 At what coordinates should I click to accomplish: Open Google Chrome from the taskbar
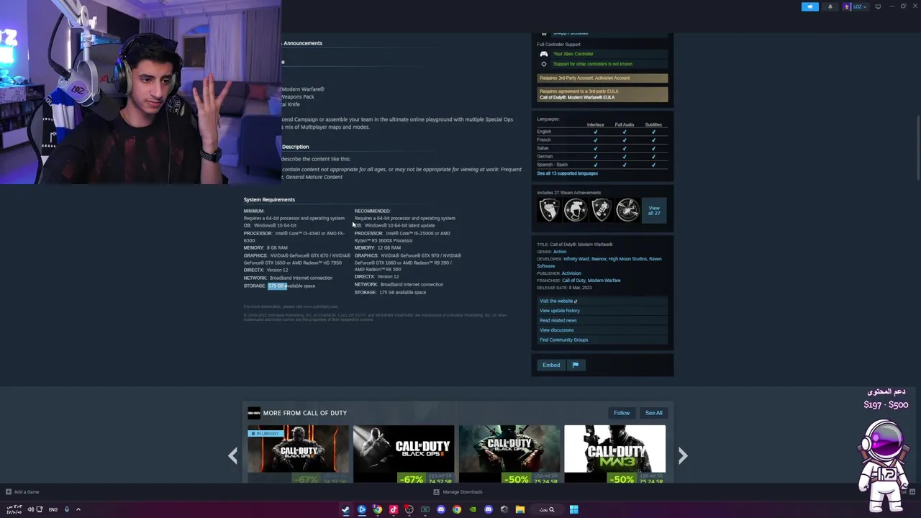(x=457, y=509)
